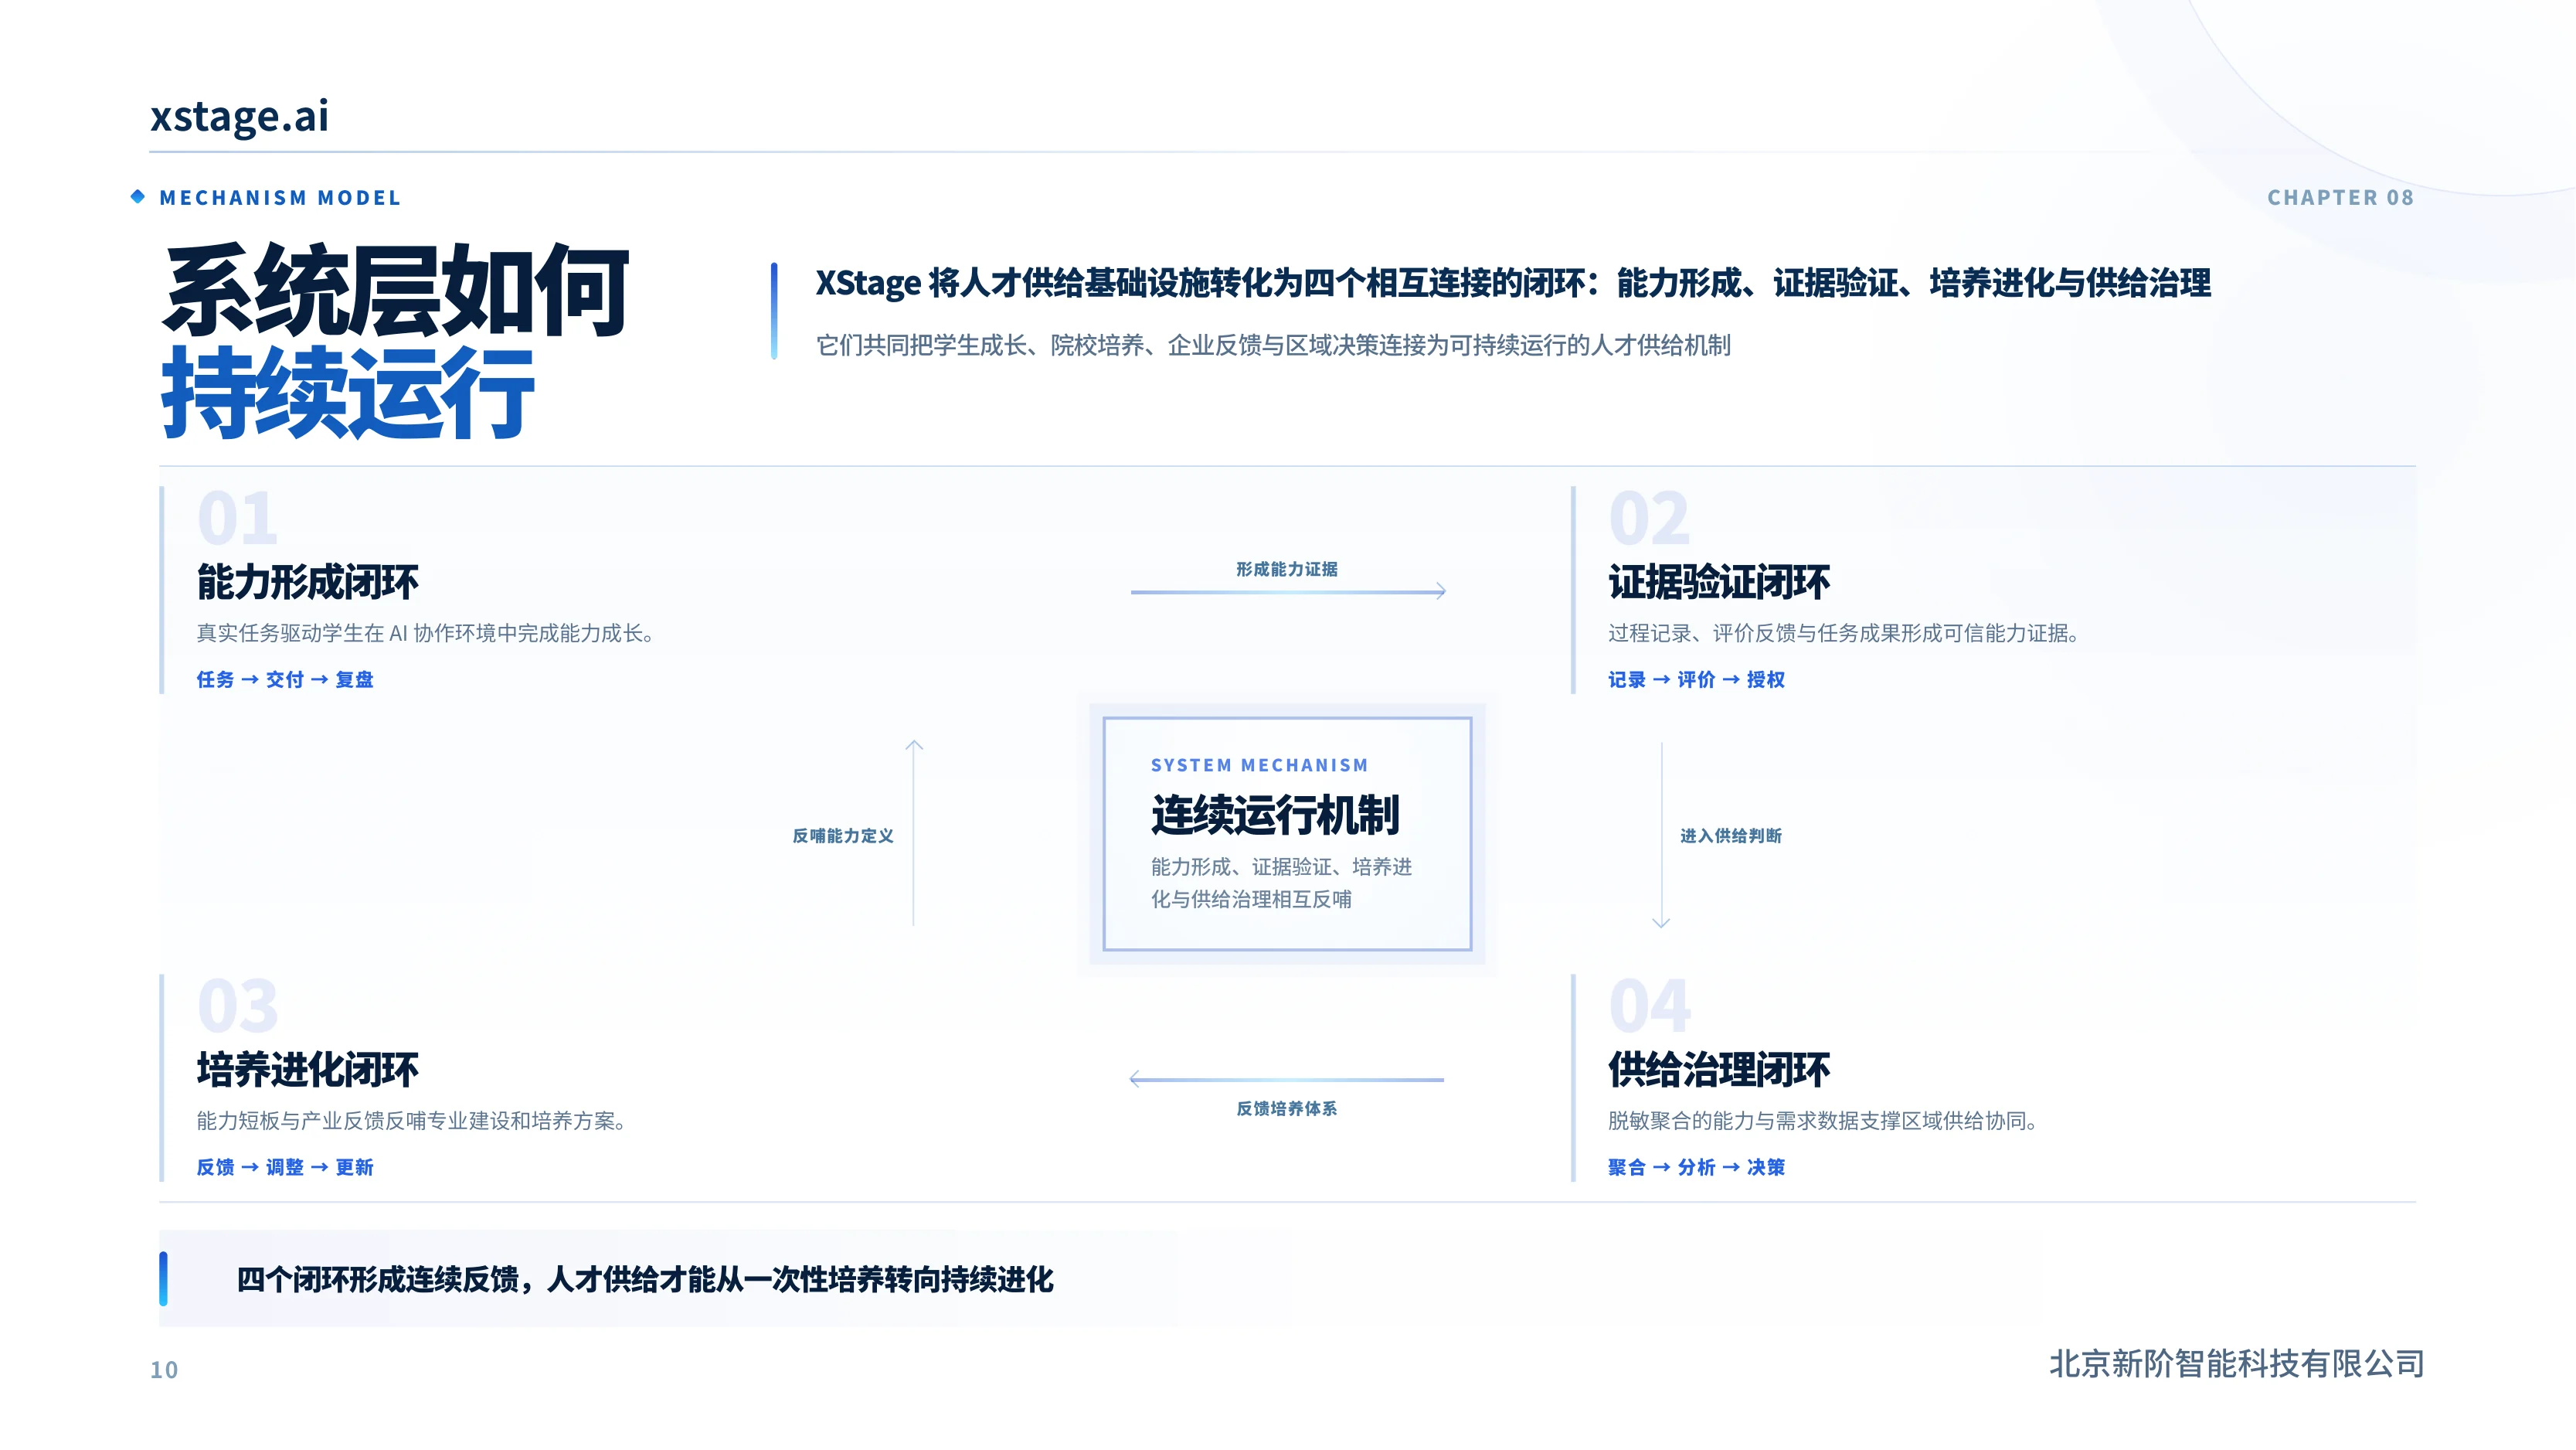Screen dimensions: 2576x1450
Task: Click the 反哺能力定义 arrow label
Action: click(843, 836)
